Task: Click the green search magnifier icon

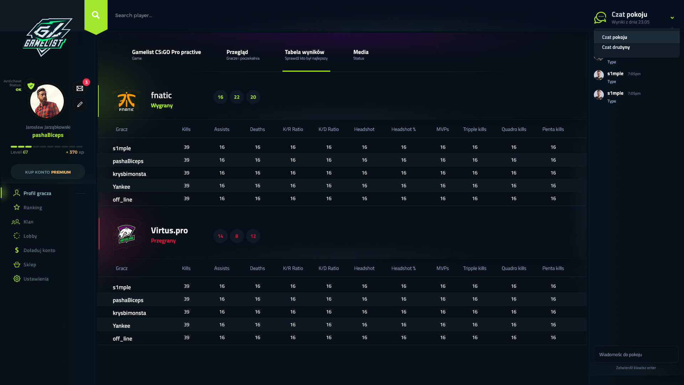Action: click(x=95, y=15)
